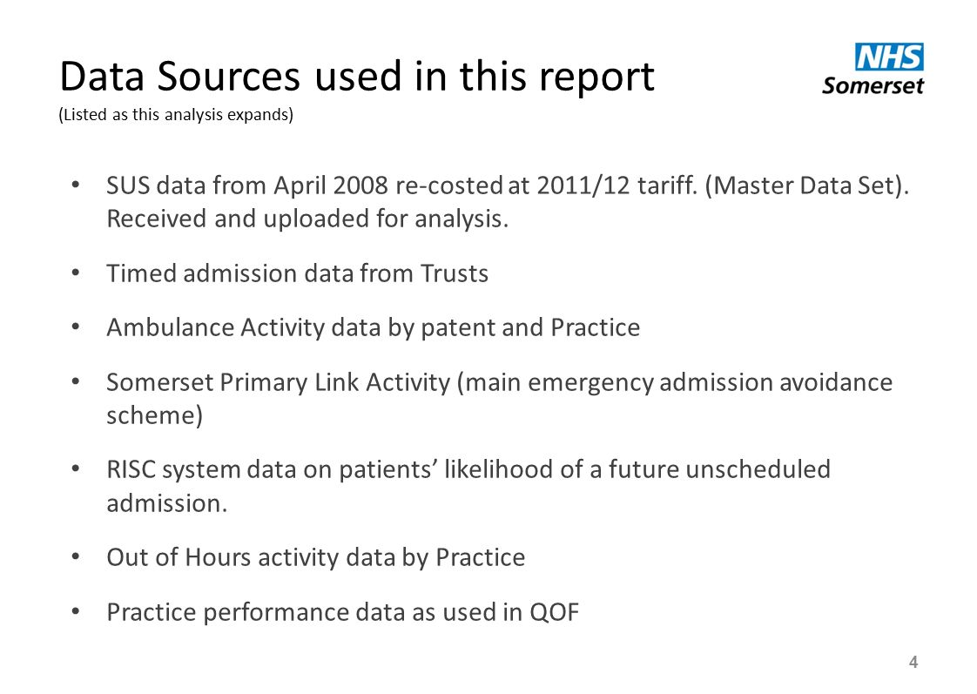
Task: Select 'Practice performance data as used in QOF'
Action: [x=343, y=612]
